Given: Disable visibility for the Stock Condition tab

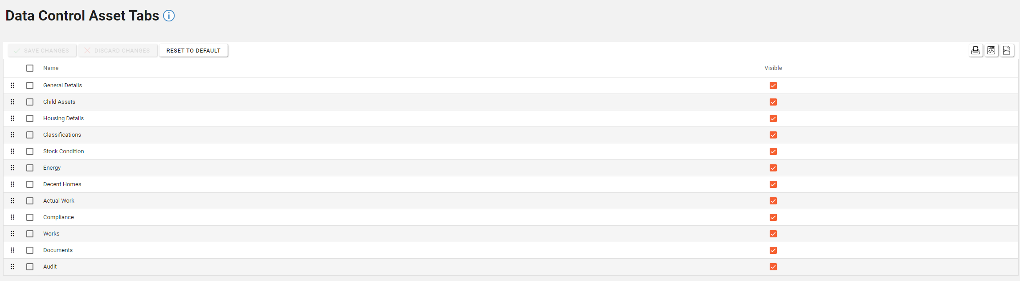Looking at the screenshot, I should [x=773, y=151].
